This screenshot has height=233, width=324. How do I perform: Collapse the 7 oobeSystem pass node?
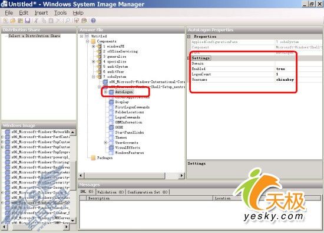[94, 77]
